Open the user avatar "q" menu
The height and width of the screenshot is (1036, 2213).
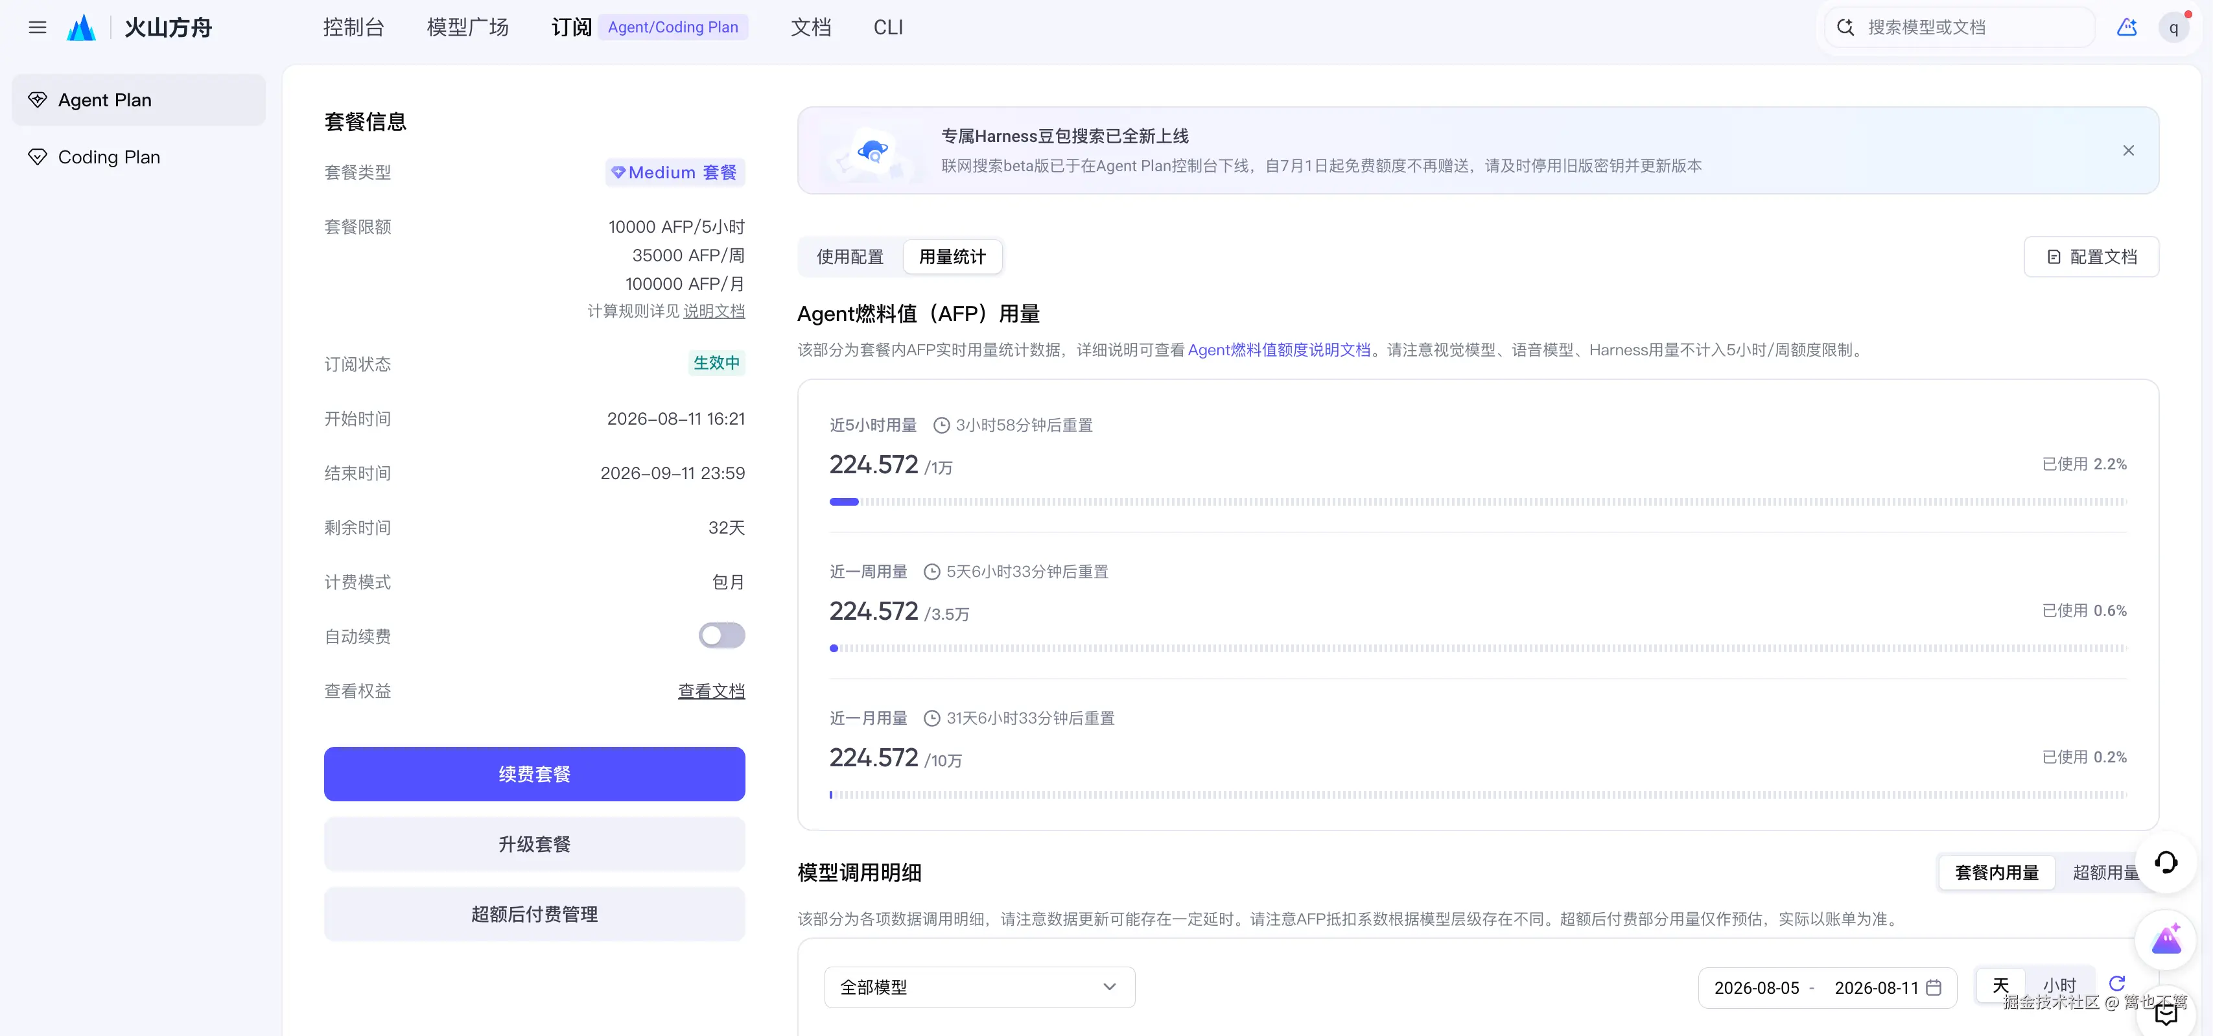tap(2173, 27)
